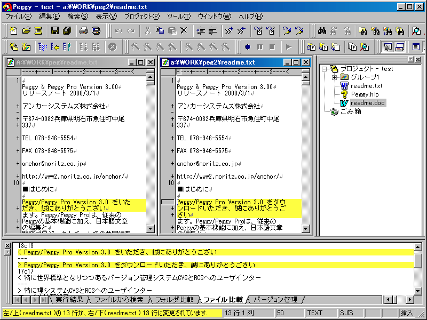Click the new project icon in second toolbar

(x=14, y=47)
